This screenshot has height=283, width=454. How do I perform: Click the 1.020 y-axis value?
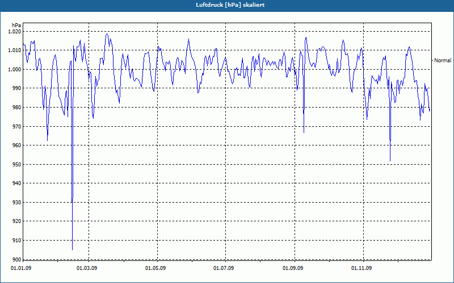15,32
